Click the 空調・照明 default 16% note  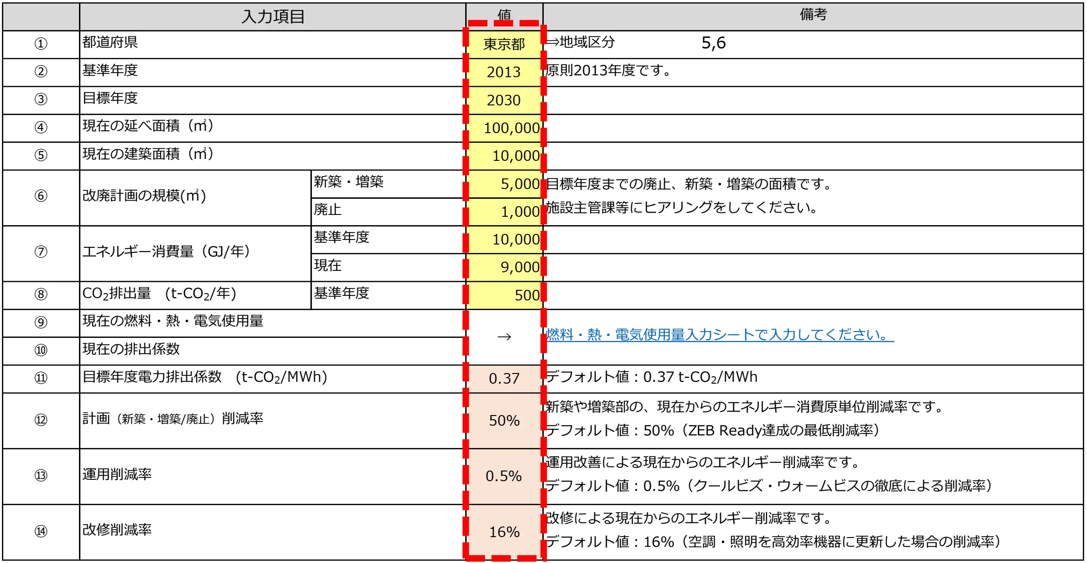773,541
